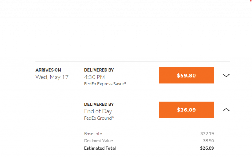Choose the $26.09 FedEx Ground rate

click(x=186, y=110)
